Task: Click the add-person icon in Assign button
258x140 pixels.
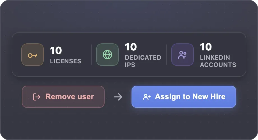Action: (146, 97)
